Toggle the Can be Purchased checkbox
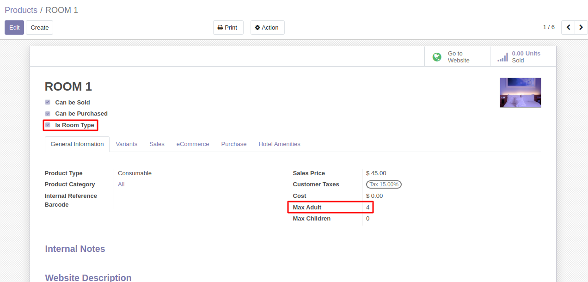Screen dimensions: 588x282 click(48, 113)
